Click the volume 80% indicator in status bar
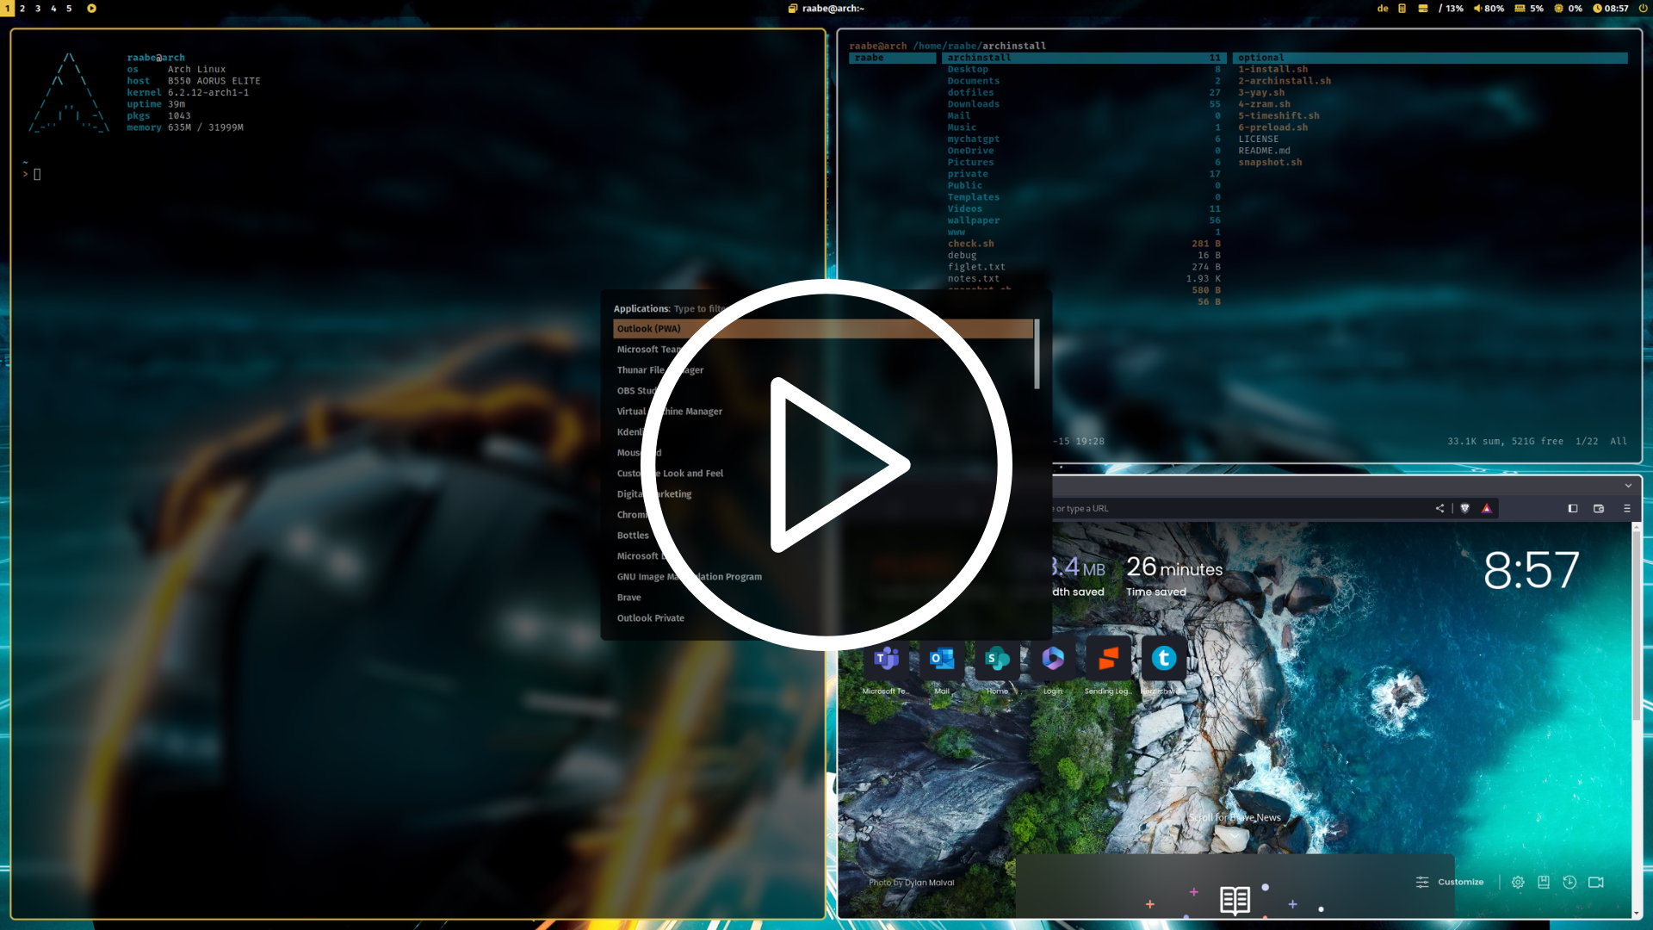Image resolution: width=1653 pixels, height=930 pixels. (1489, 9)
